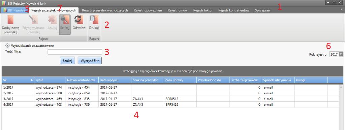The height and width of the screenshot is (130, 345).
Task: Click the Wyczyść filtr button
Action: pyautogui.click(x=90, y=61)
